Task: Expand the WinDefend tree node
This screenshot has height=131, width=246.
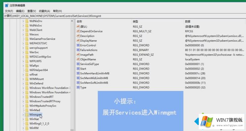Action: (23, 84)
